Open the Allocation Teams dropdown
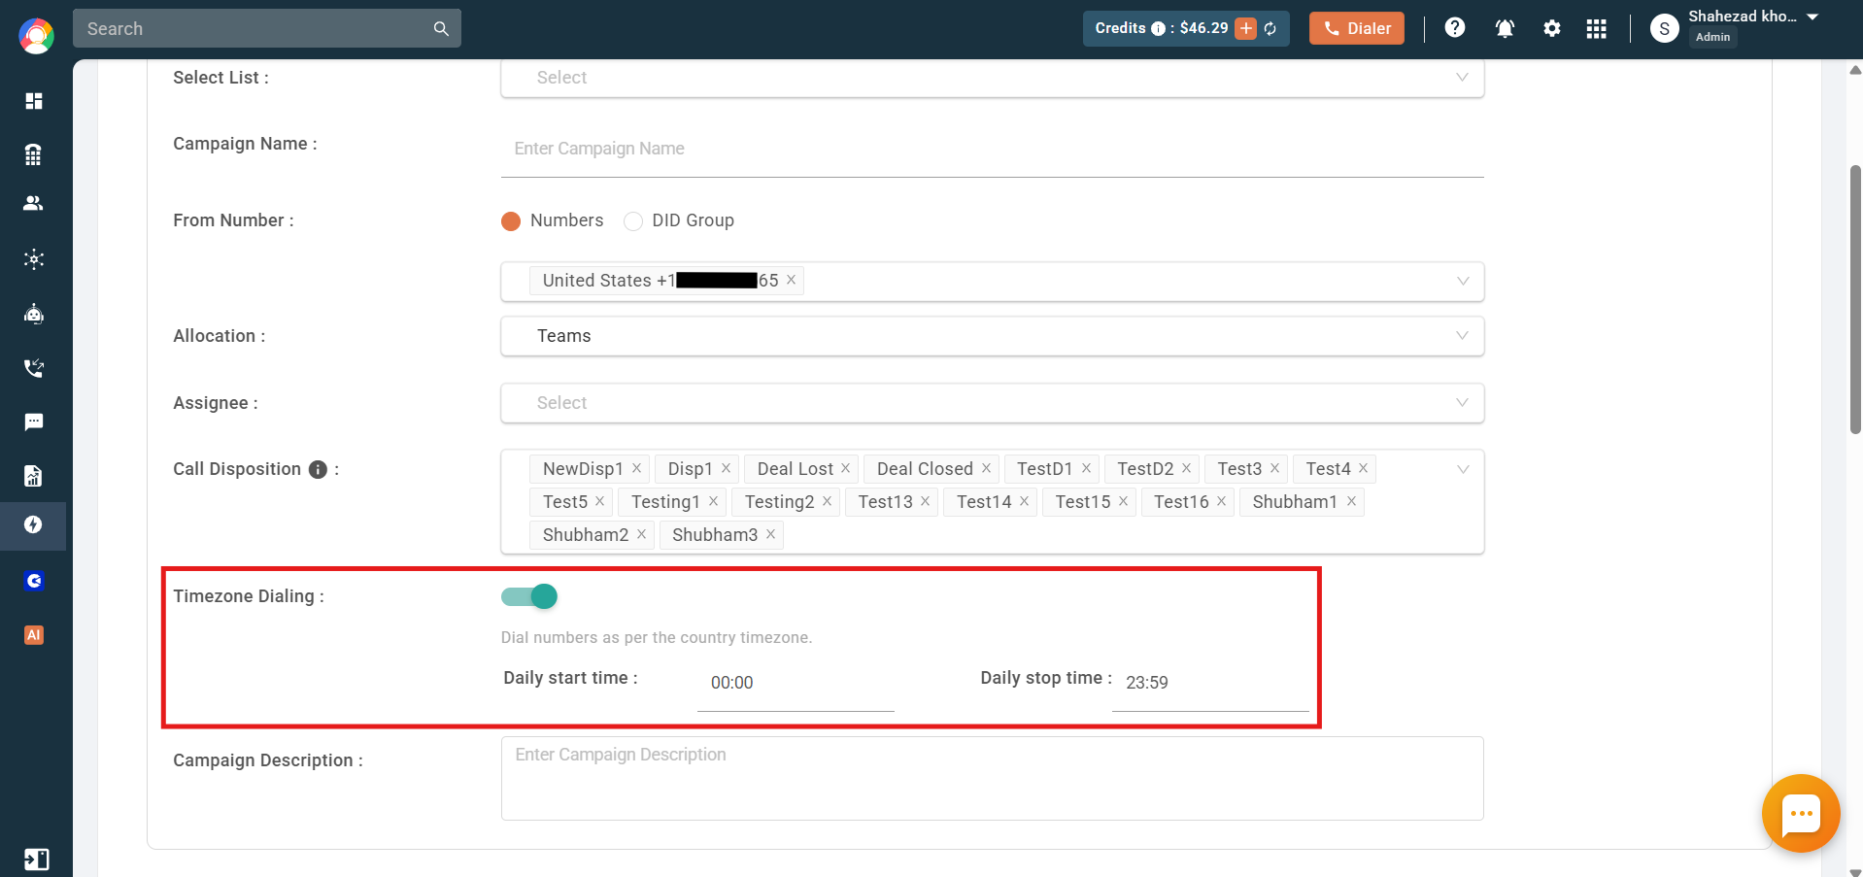Viewport: 1863px width, 877px height. click(992, 336)
